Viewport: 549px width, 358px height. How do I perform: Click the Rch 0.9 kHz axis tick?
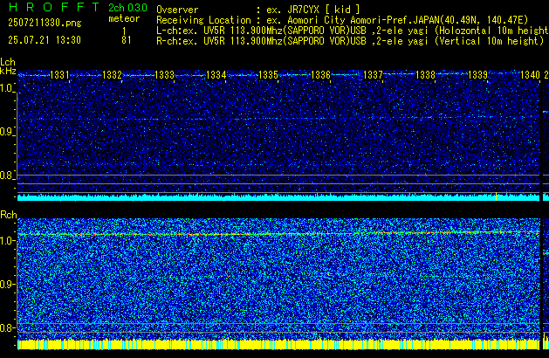pyautogui.click(x=7, y=284)
